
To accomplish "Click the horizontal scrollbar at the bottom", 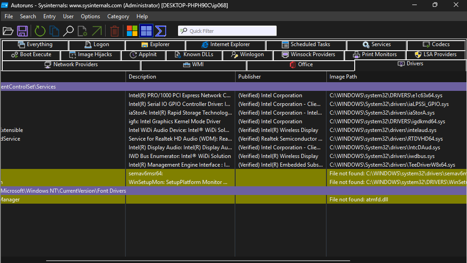I will (198, 261).
